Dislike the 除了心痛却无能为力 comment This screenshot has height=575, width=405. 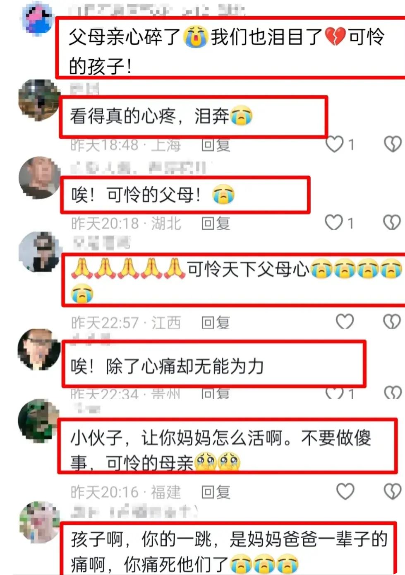coord(392,392)
